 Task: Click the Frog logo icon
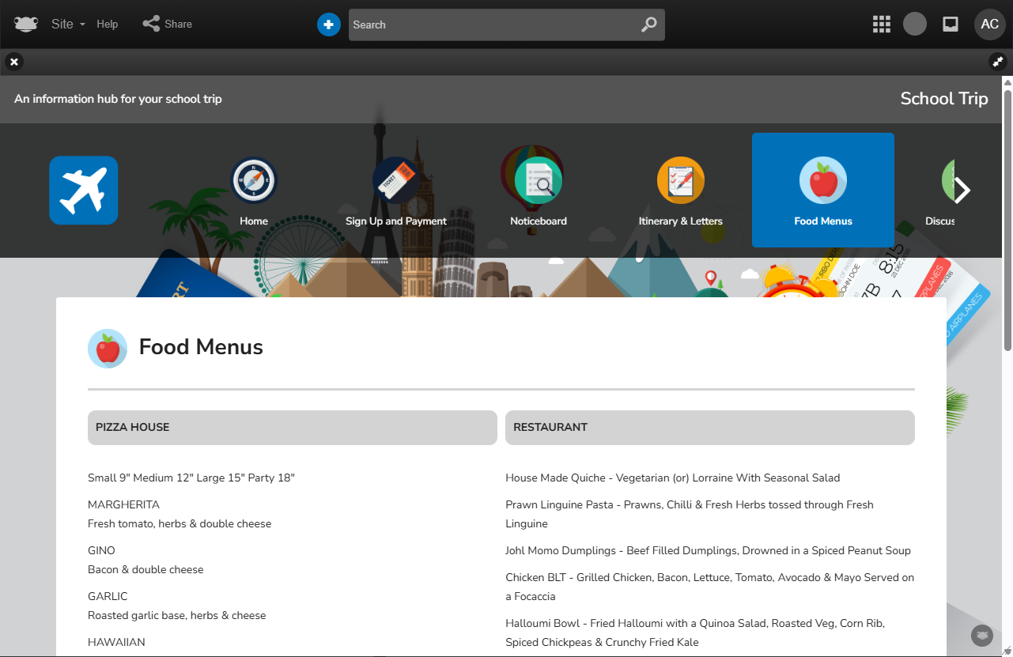point(25,25)
